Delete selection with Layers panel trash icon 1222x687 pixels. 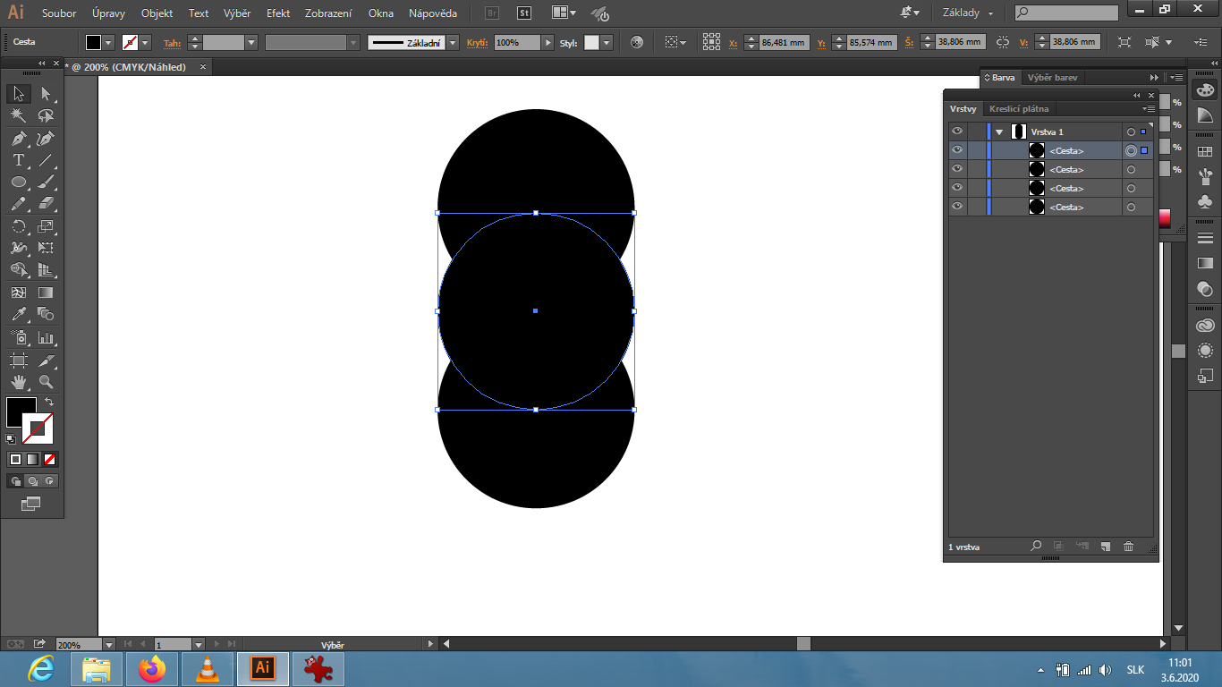click(x=1128, y=547)
